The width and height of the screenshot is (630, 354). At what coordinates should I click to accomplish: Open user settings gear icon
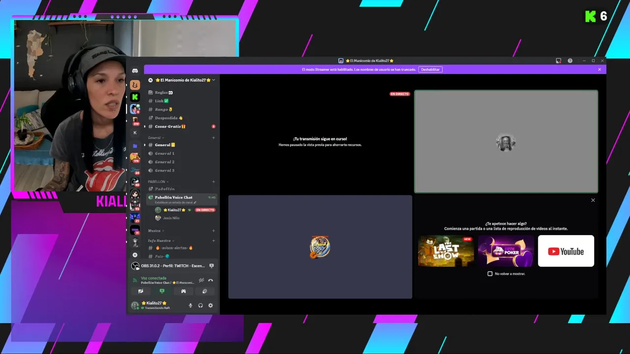(210, 305)
